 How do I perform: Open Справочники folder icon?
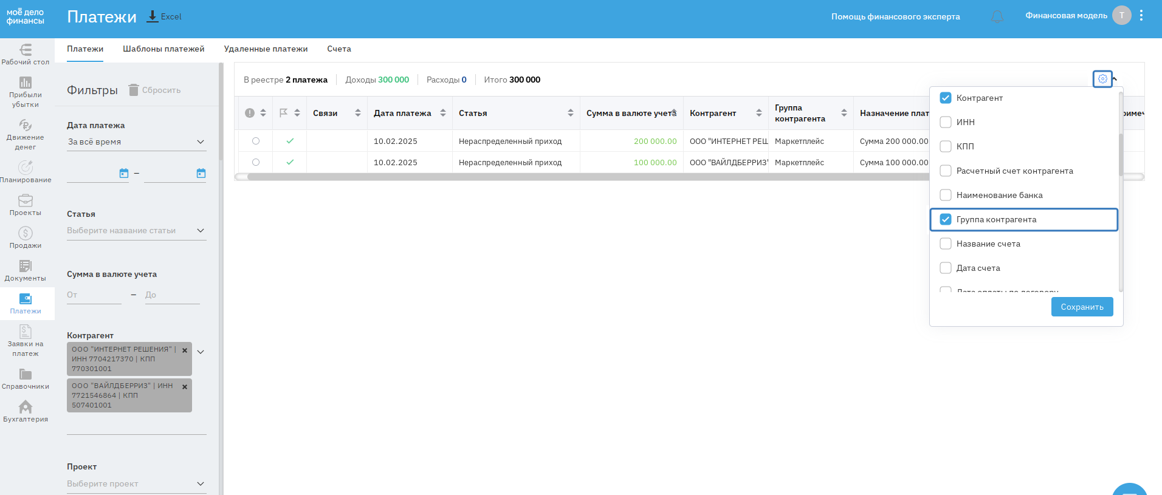tap(26, 374)
